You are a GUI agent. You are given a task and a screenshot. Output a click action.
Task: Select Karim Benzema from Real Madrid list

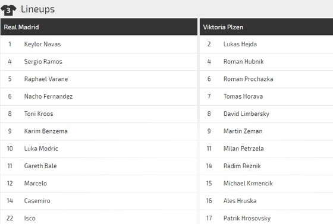click(x=46, y=131)
